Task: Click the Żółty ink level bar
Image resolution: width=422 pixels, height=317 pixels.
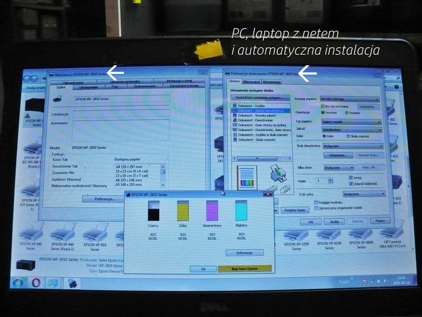Action: tap(183, 211)
